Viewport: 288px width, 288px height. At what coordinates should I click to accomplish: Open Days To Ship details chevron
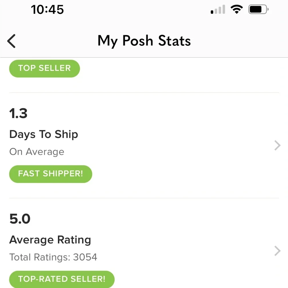coord(277,145)
